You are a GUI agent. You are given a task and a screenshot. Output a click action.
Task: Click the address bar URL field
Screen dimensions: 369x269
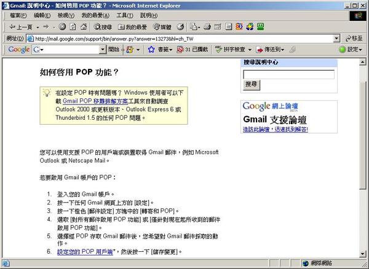click(x=183, y=39)
